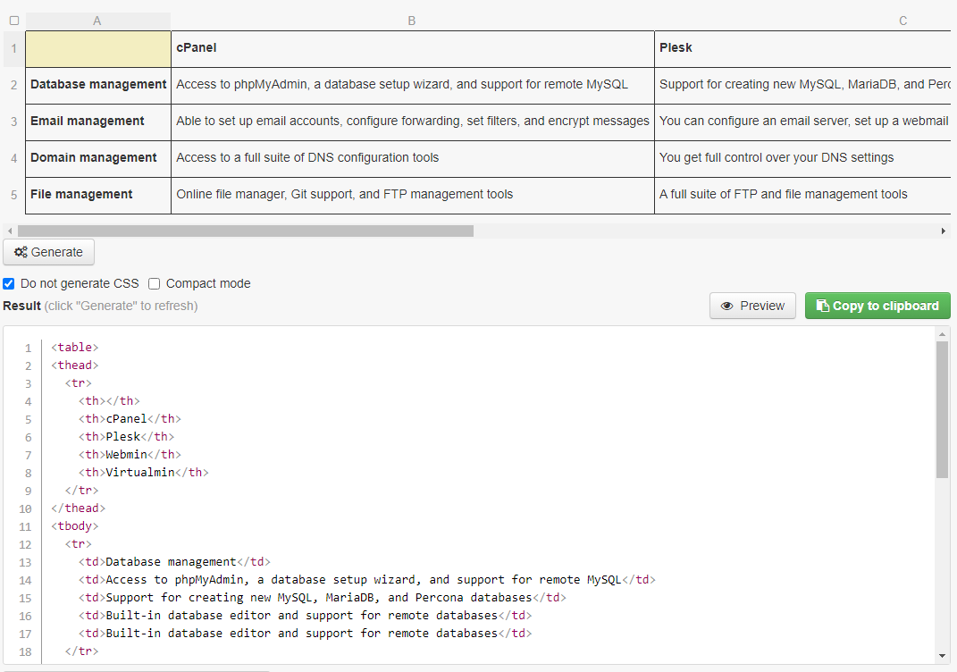Select column C header

tap(902, 21)
